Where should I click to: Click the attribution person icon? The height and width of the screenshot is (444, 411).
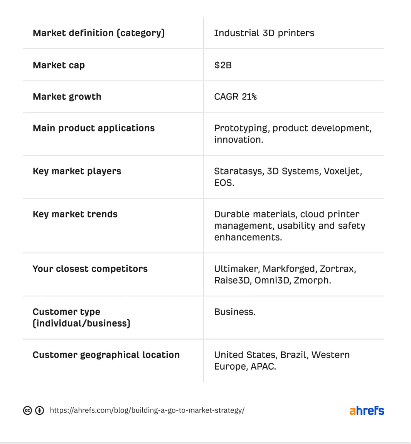(x=39, y=410)
